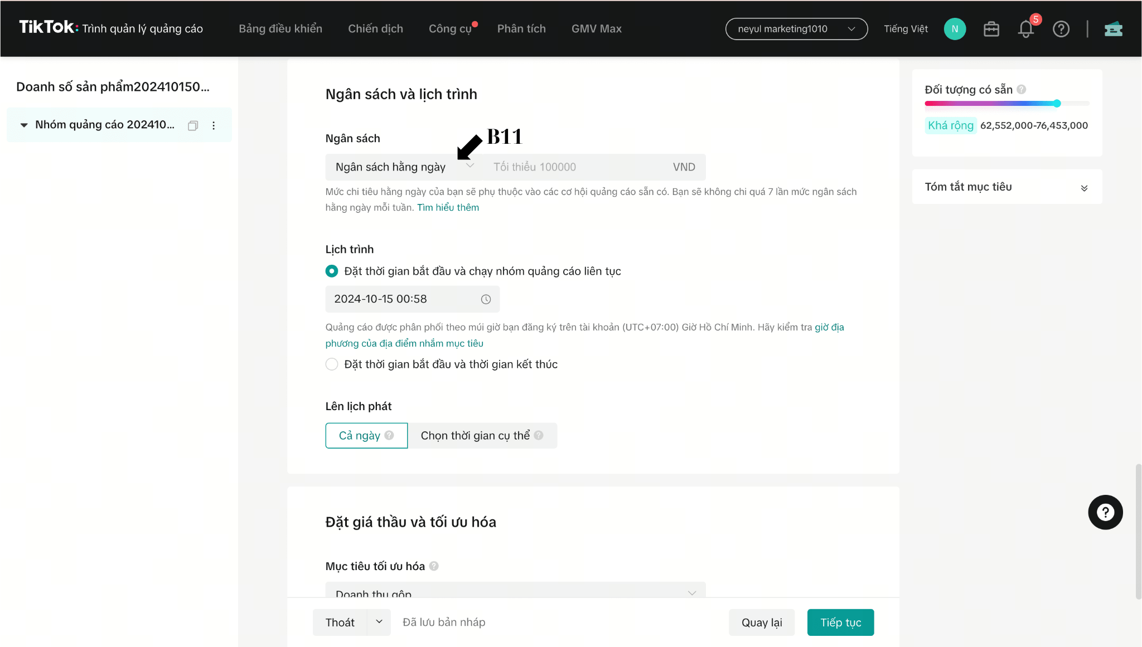
Task: Select campaign Doanh số sản phẩm in sidebar
Action: [x=113, y=87]
